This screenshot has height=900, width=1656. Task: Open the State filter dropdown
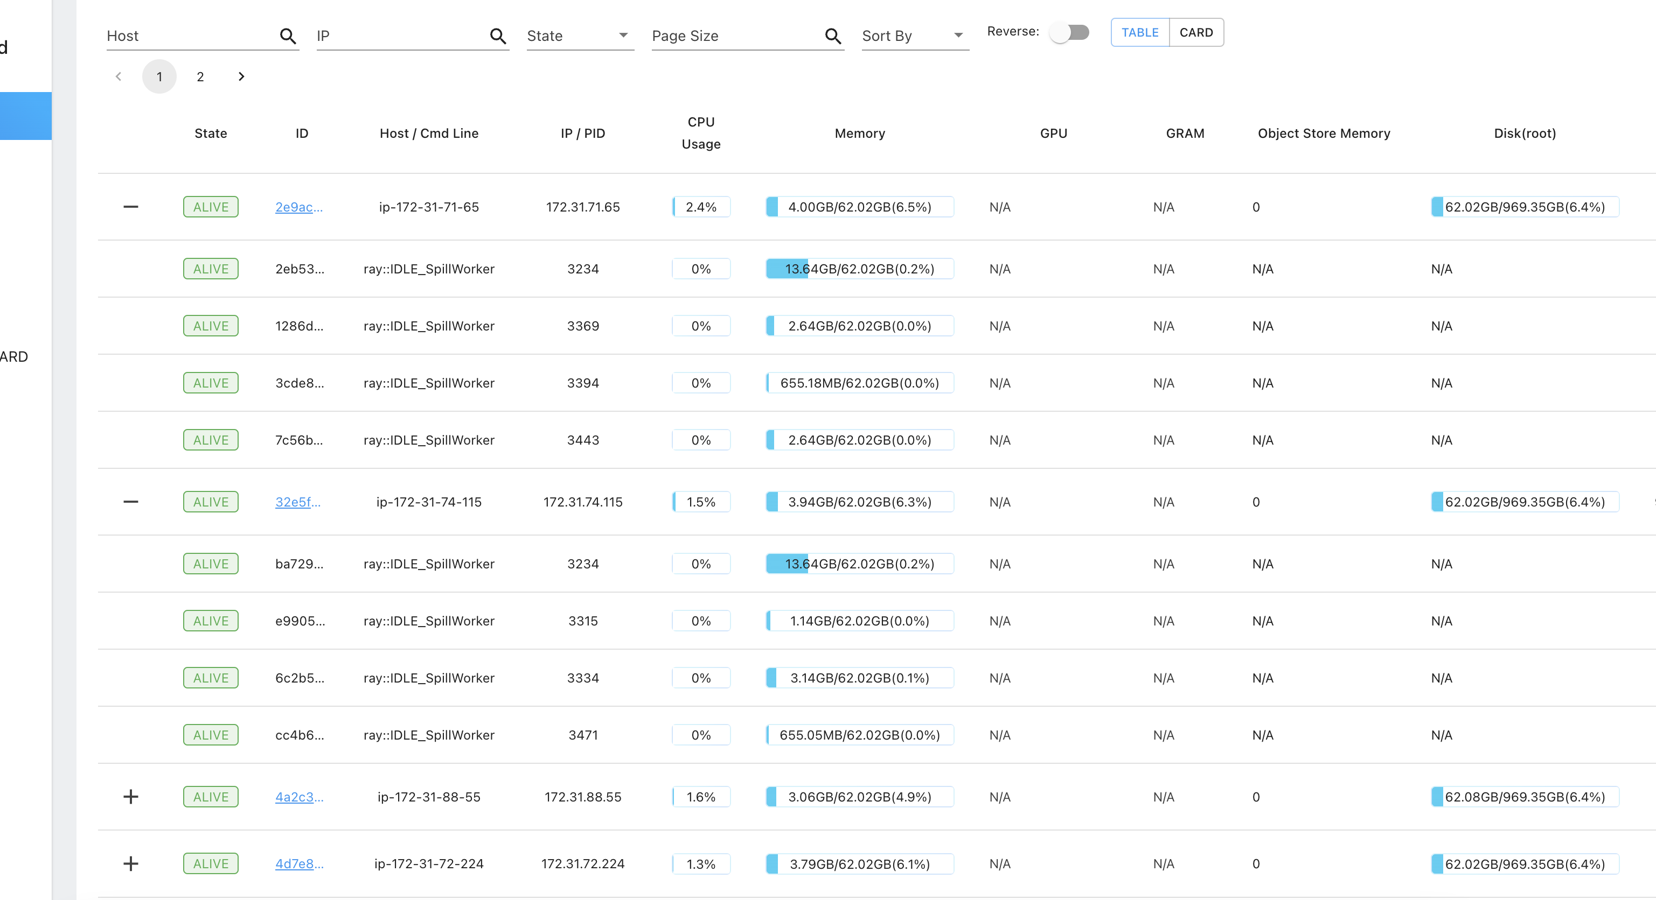pyautogui.click(x=580, y=36)
